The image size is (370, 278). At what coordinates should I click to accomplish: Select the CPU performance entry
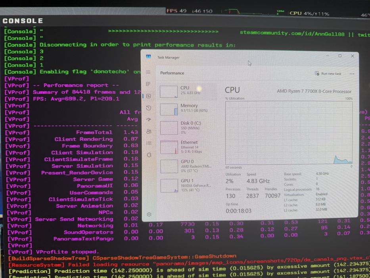click(x=187, y=91)
